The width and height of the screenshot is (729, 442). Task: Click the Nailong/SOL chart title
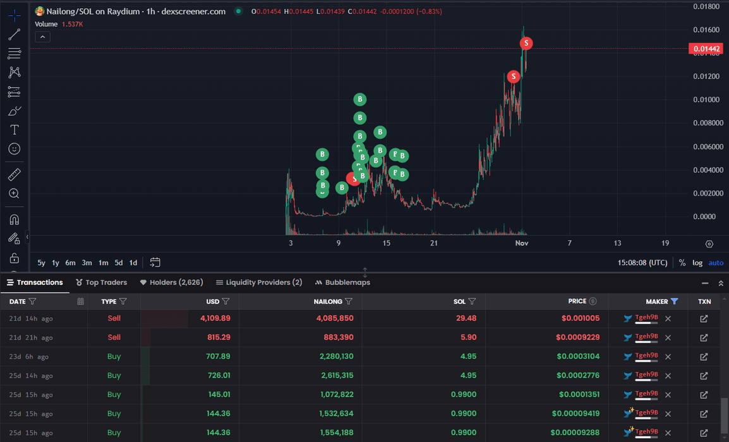(x=135, y=11)
